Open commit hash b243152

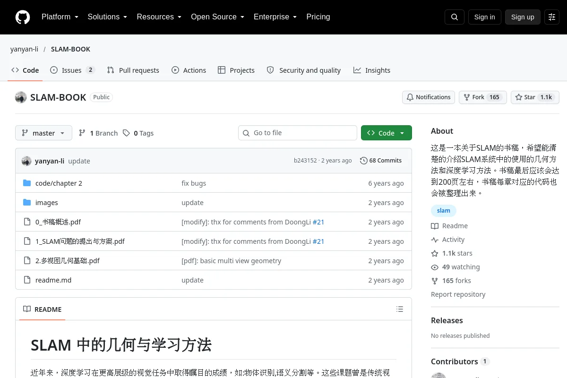click(305, 161)
